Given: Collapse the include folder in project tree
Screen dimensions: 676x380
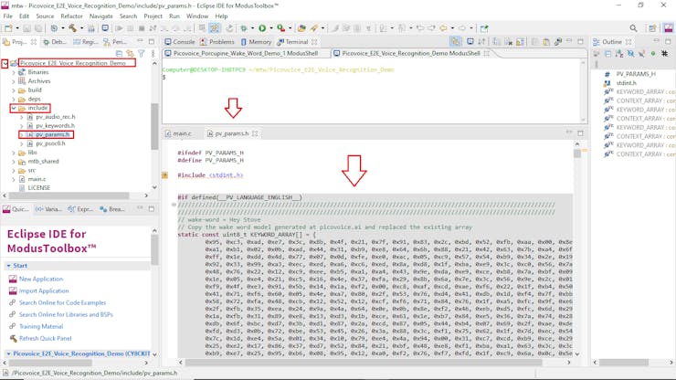Looking at the screenshot, I should click(13, 108).
